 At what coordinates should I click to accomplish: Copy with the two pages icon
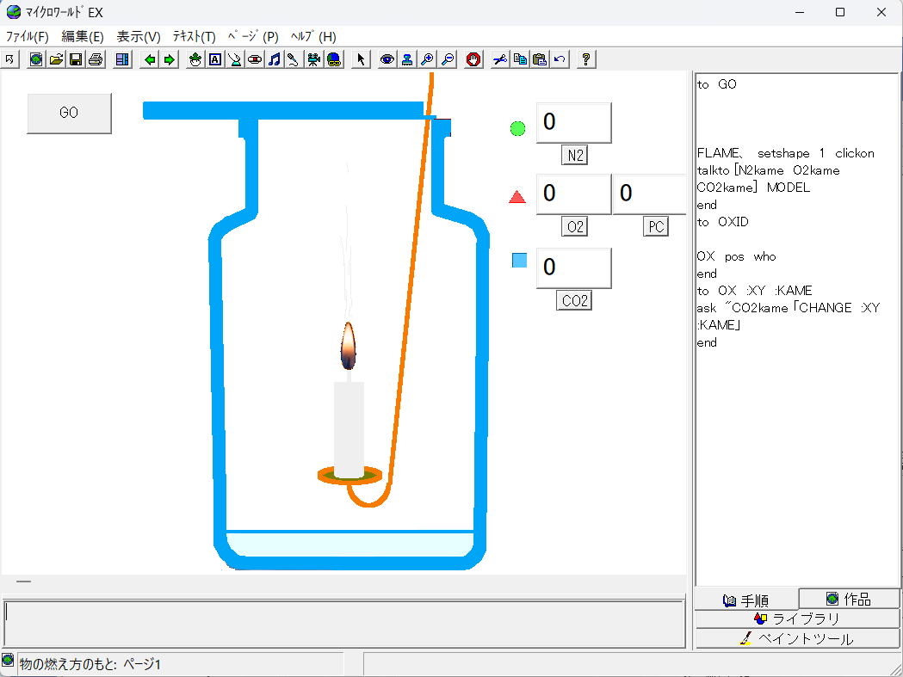coord(520,59)
